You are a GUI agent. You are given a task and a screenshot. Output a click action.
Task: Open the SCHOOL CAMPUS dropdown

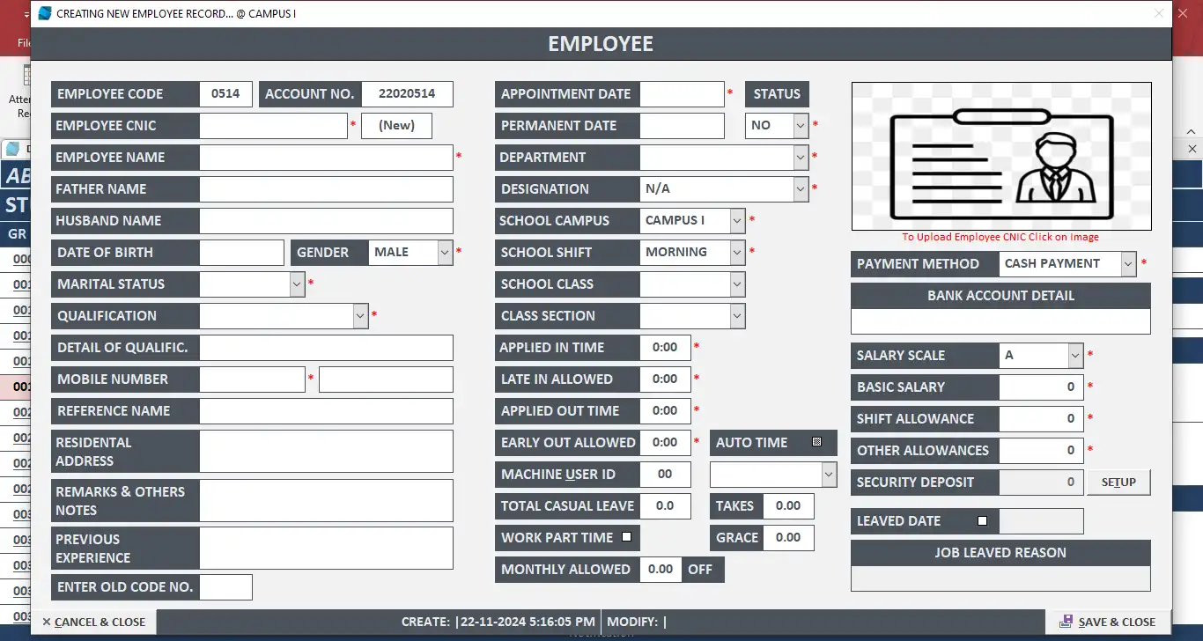[x=737, y=220]
